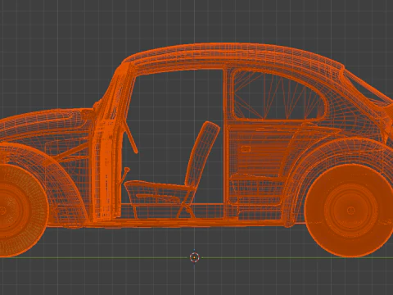393x295 pixels.
Task: Click the 3D cursor on the ground line
Action: click(x=194, y=257)
